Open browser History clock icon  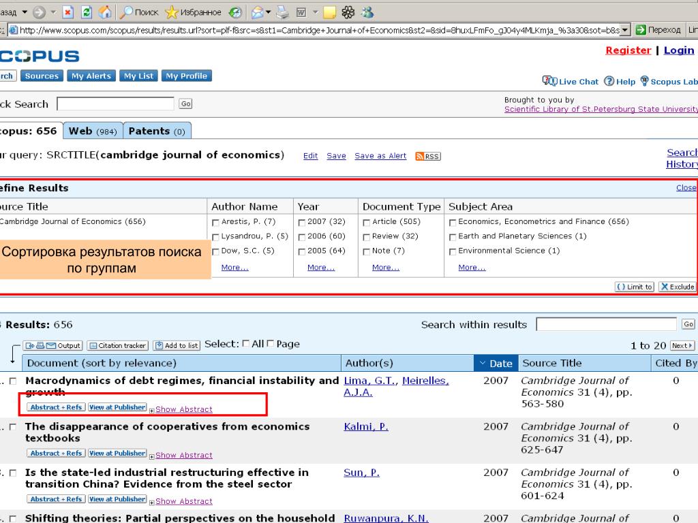point(235,12)
